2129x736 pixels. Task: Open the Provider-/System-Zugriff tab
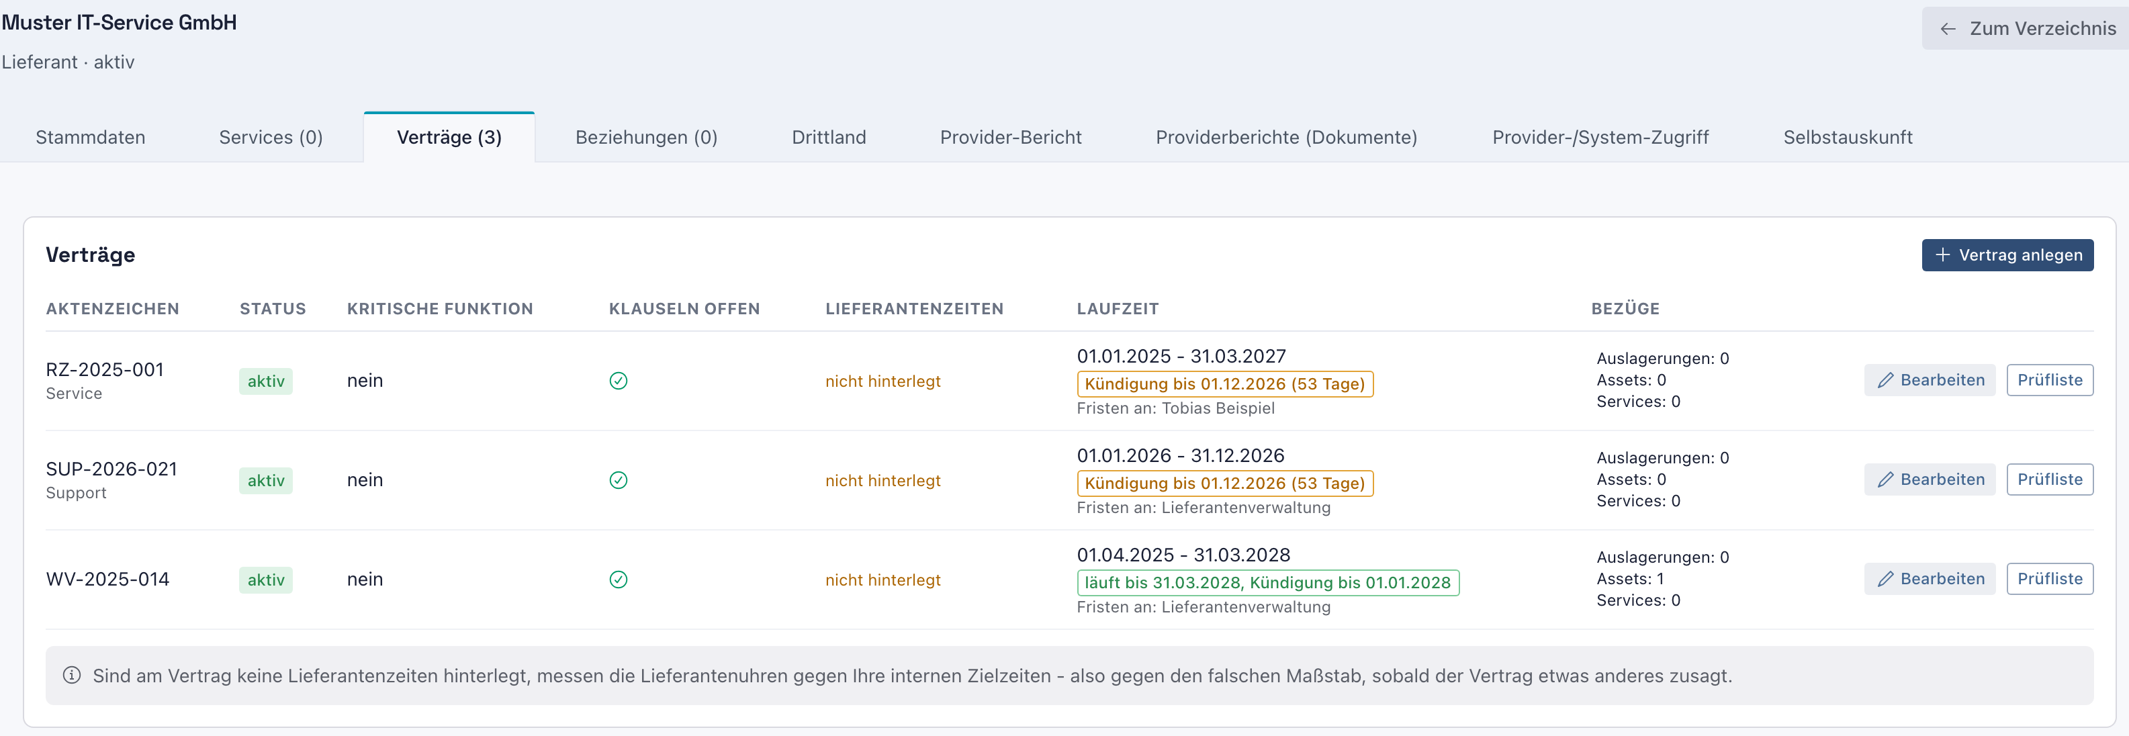coord(1600,137)
